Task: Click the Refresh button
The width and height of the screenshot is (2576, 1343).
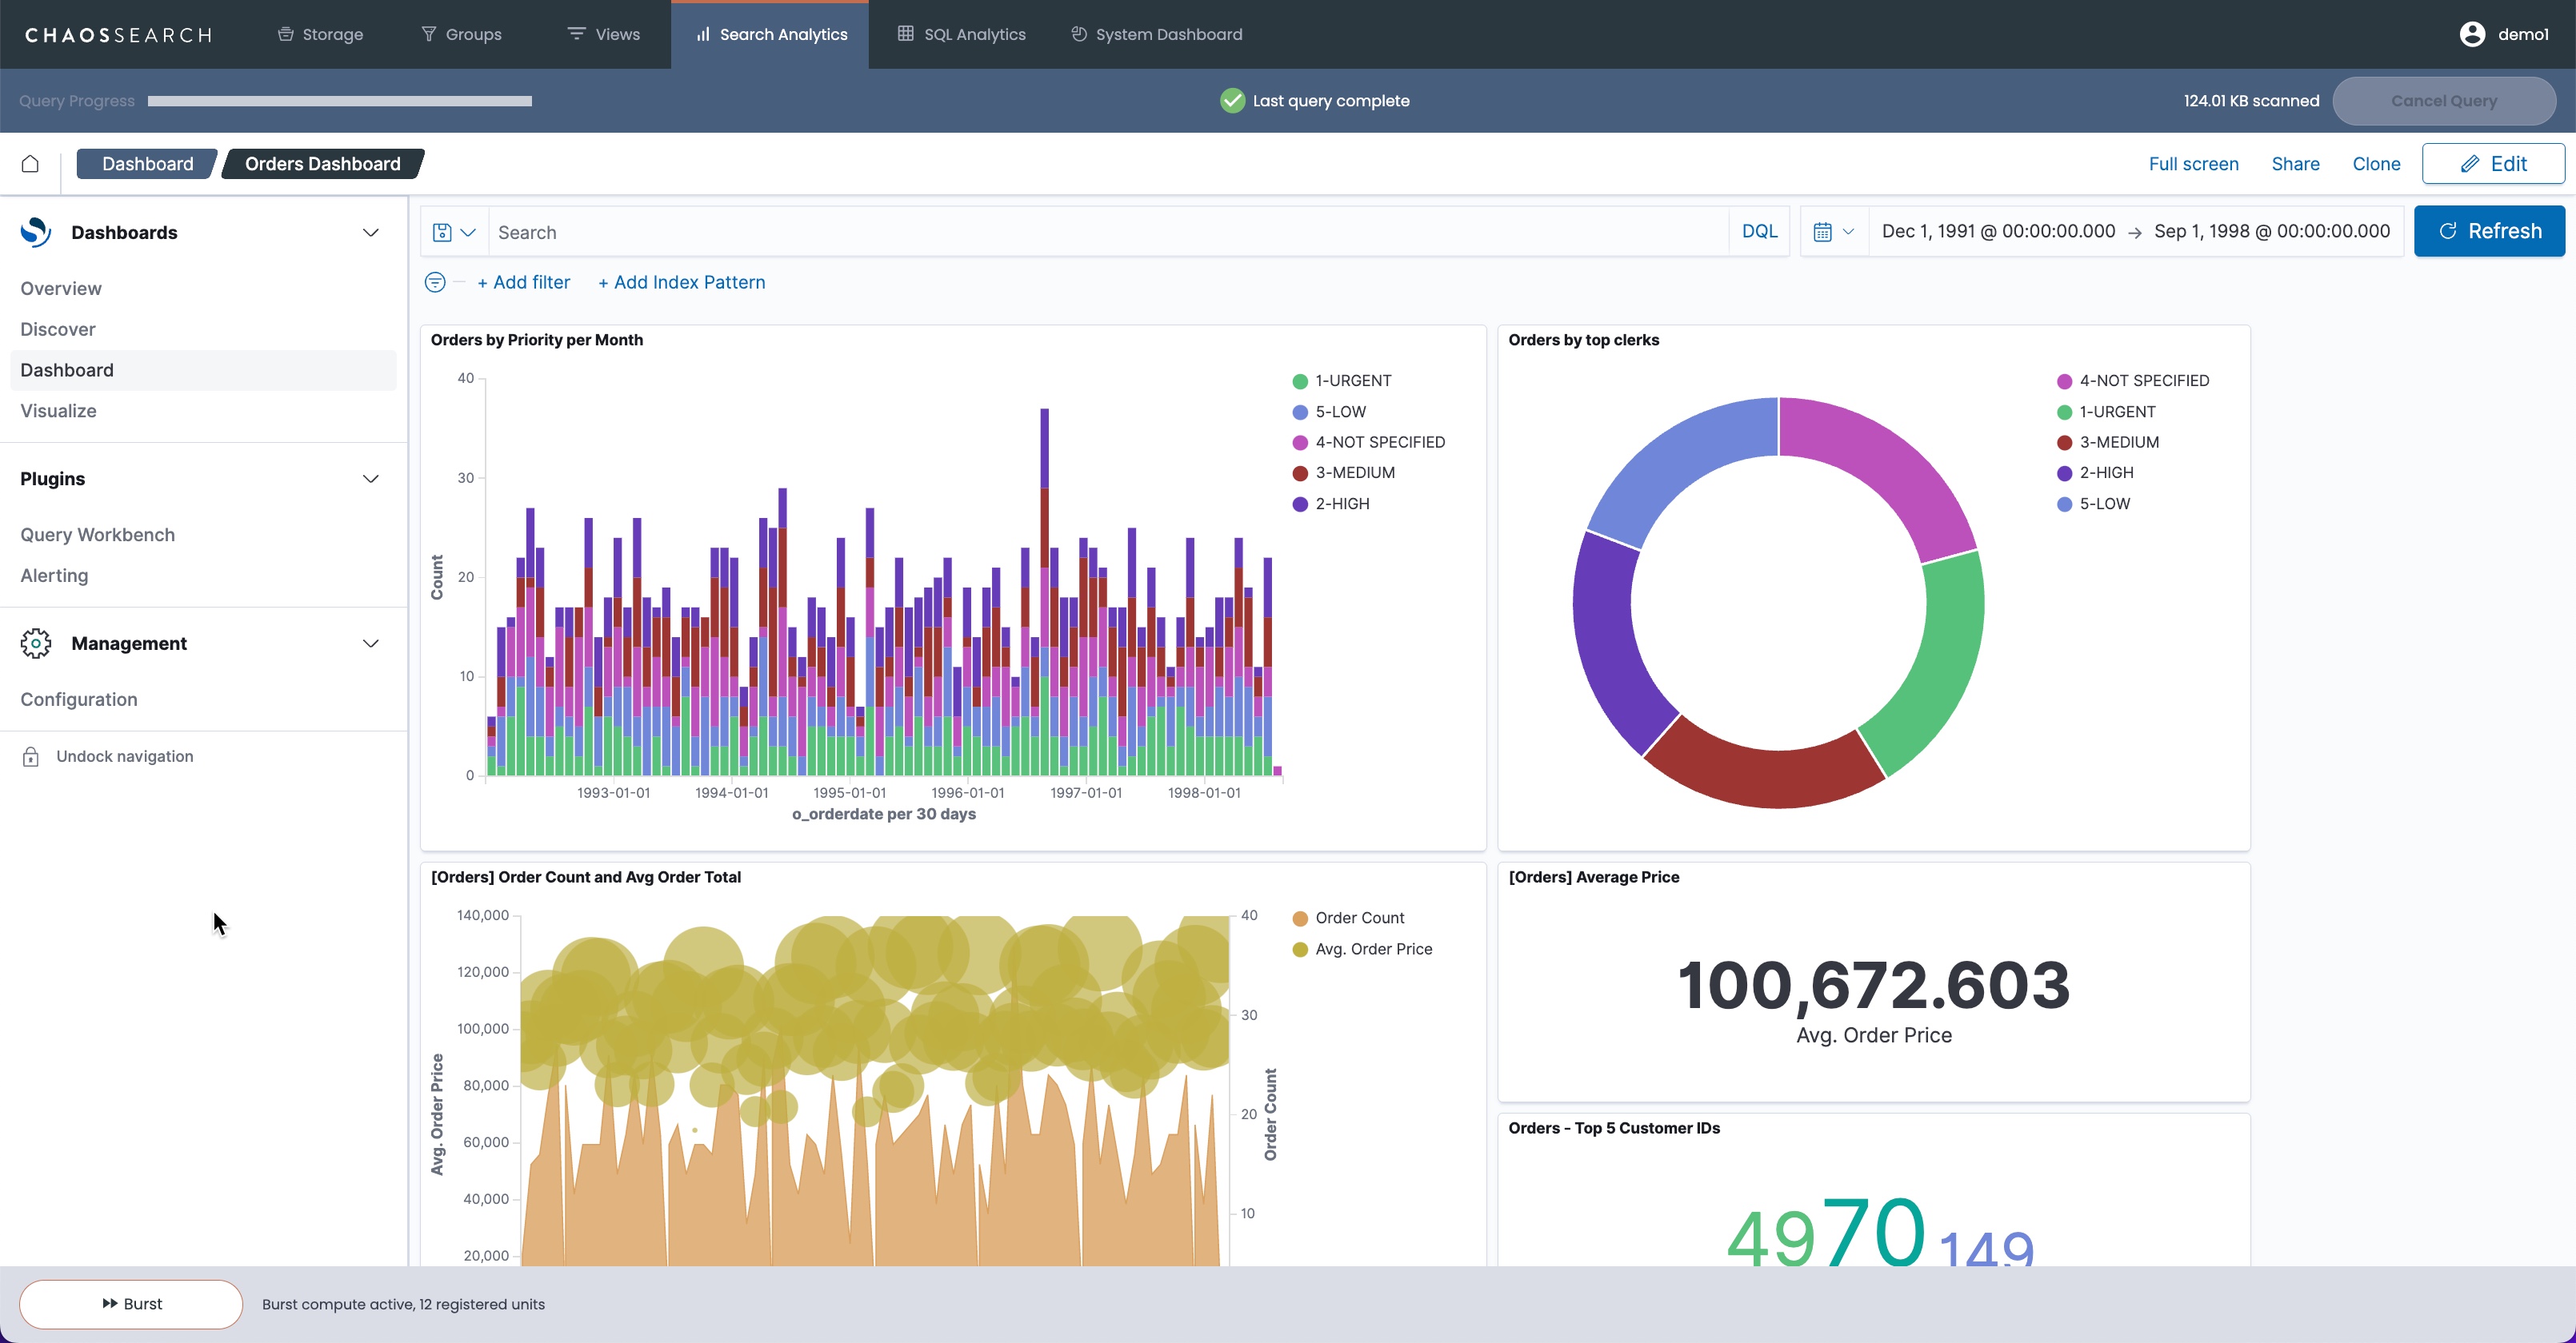Action: coord(2489,231)
